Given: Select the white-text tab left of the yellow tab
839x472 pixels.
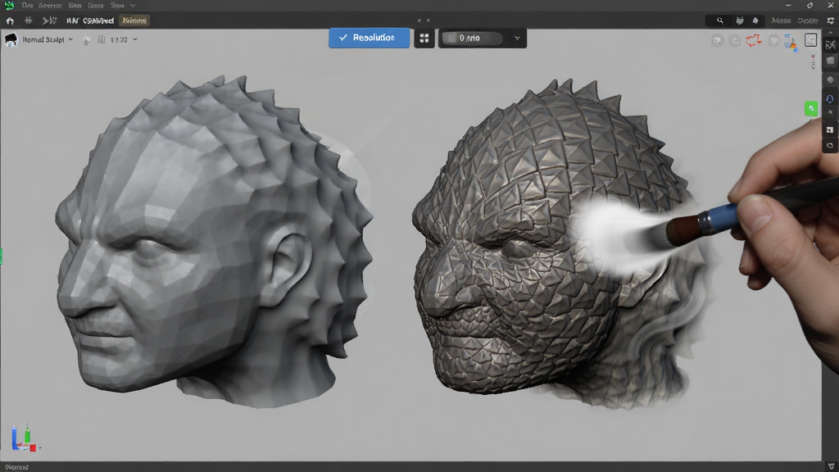Looking at the screenshot, I should point(90,20).
